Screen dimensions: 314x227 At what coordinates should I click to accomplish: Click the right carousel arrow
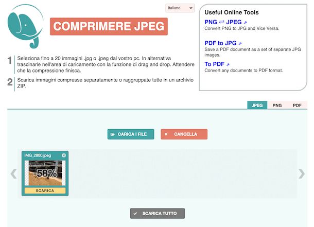[302, 173]
